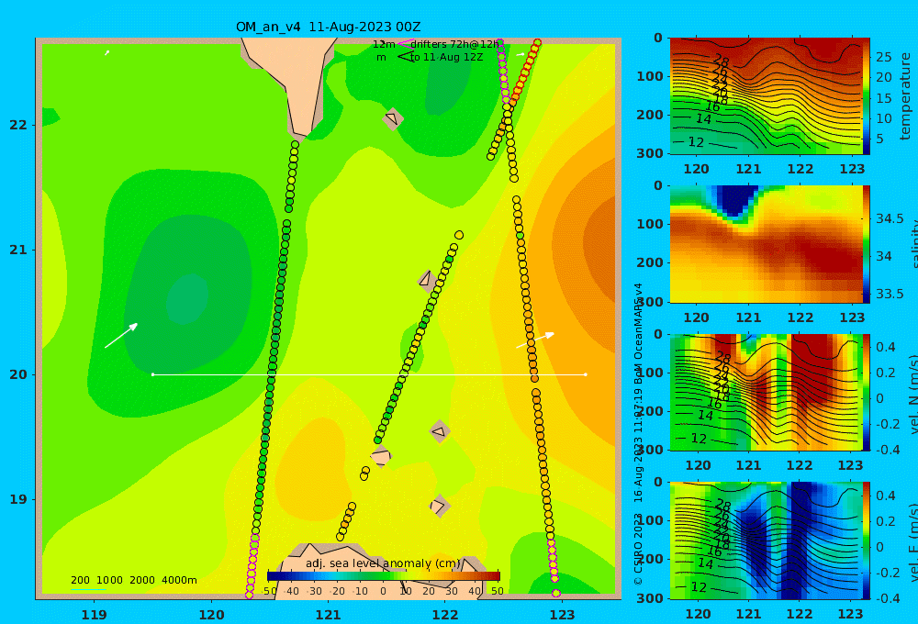Image resolution: width=918 pixels, height=624 pixels.
Task: Click the 5 tick on the temperature color bar
Action: (x=880, y=139)
